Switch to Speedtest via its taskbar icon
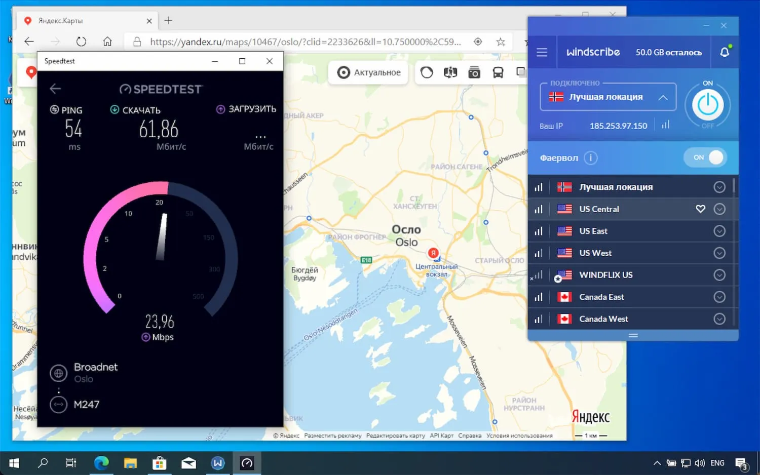The width and height of the screenshot is (760, 475). (247, 463)
